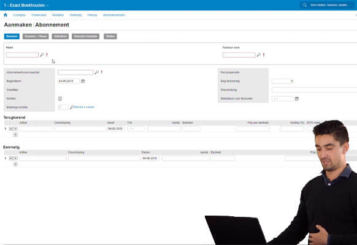The width and height of the screenshot is (357, 245).
Task: Focus the Klant input field
Action: pyautogui.click(x=22, y=55)
